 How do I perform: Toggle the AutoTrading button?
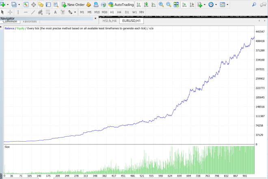[121, 4]
